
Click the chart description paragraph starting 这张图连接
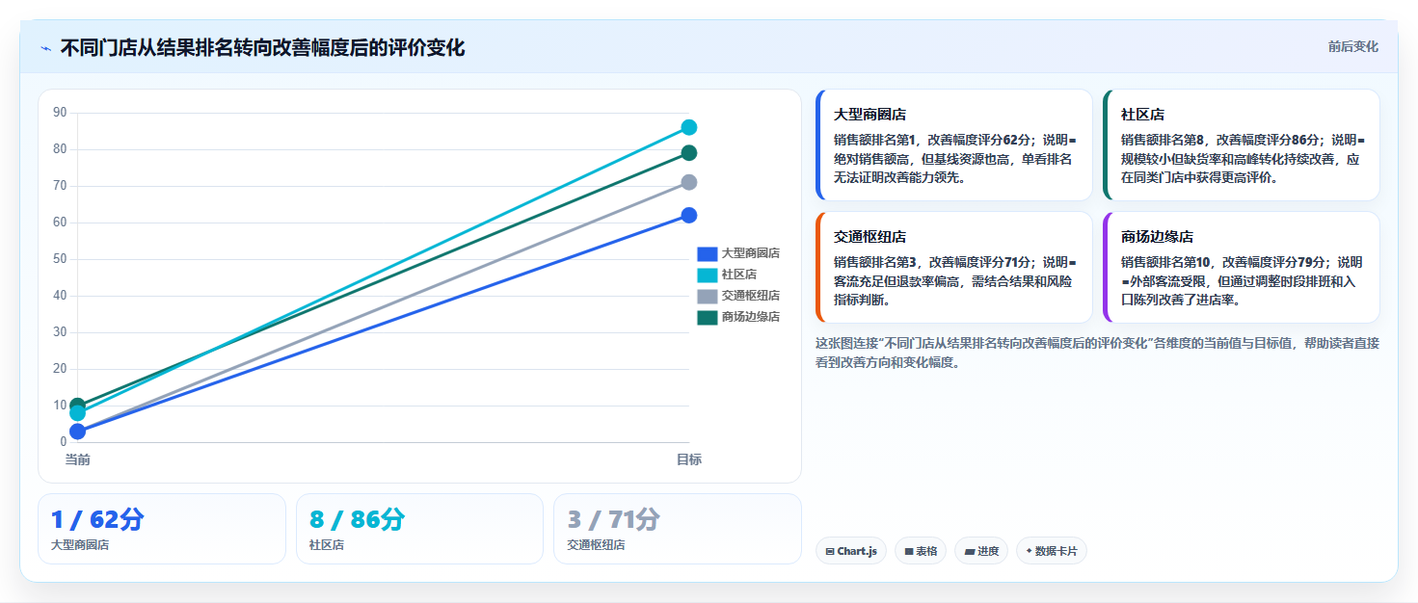tap(1097, 353)
